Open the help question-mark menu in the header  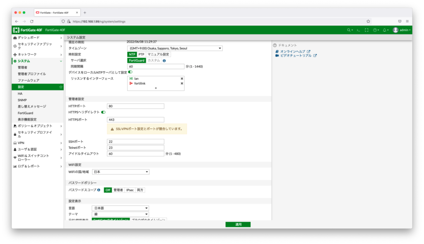[376, 30]
